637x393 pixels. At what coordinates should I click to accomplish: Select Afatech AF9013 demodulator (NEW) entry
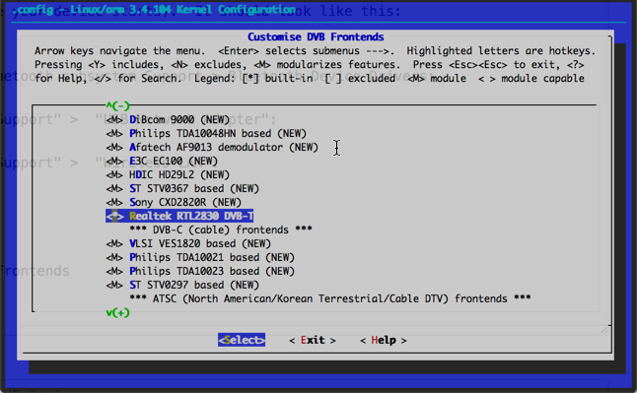click(x=224, y=148)
